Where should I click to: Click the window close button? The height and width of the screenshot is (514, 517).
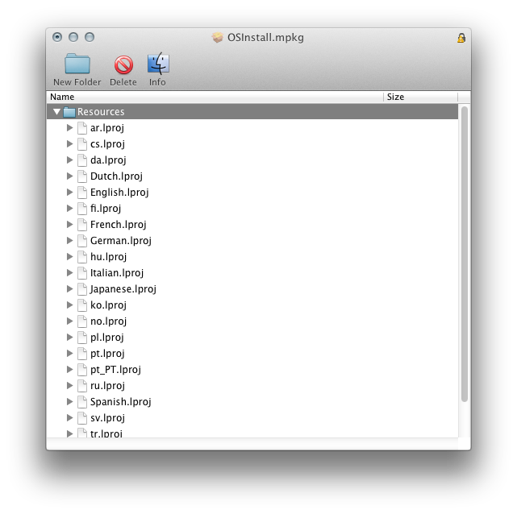[x=57, y=37]
